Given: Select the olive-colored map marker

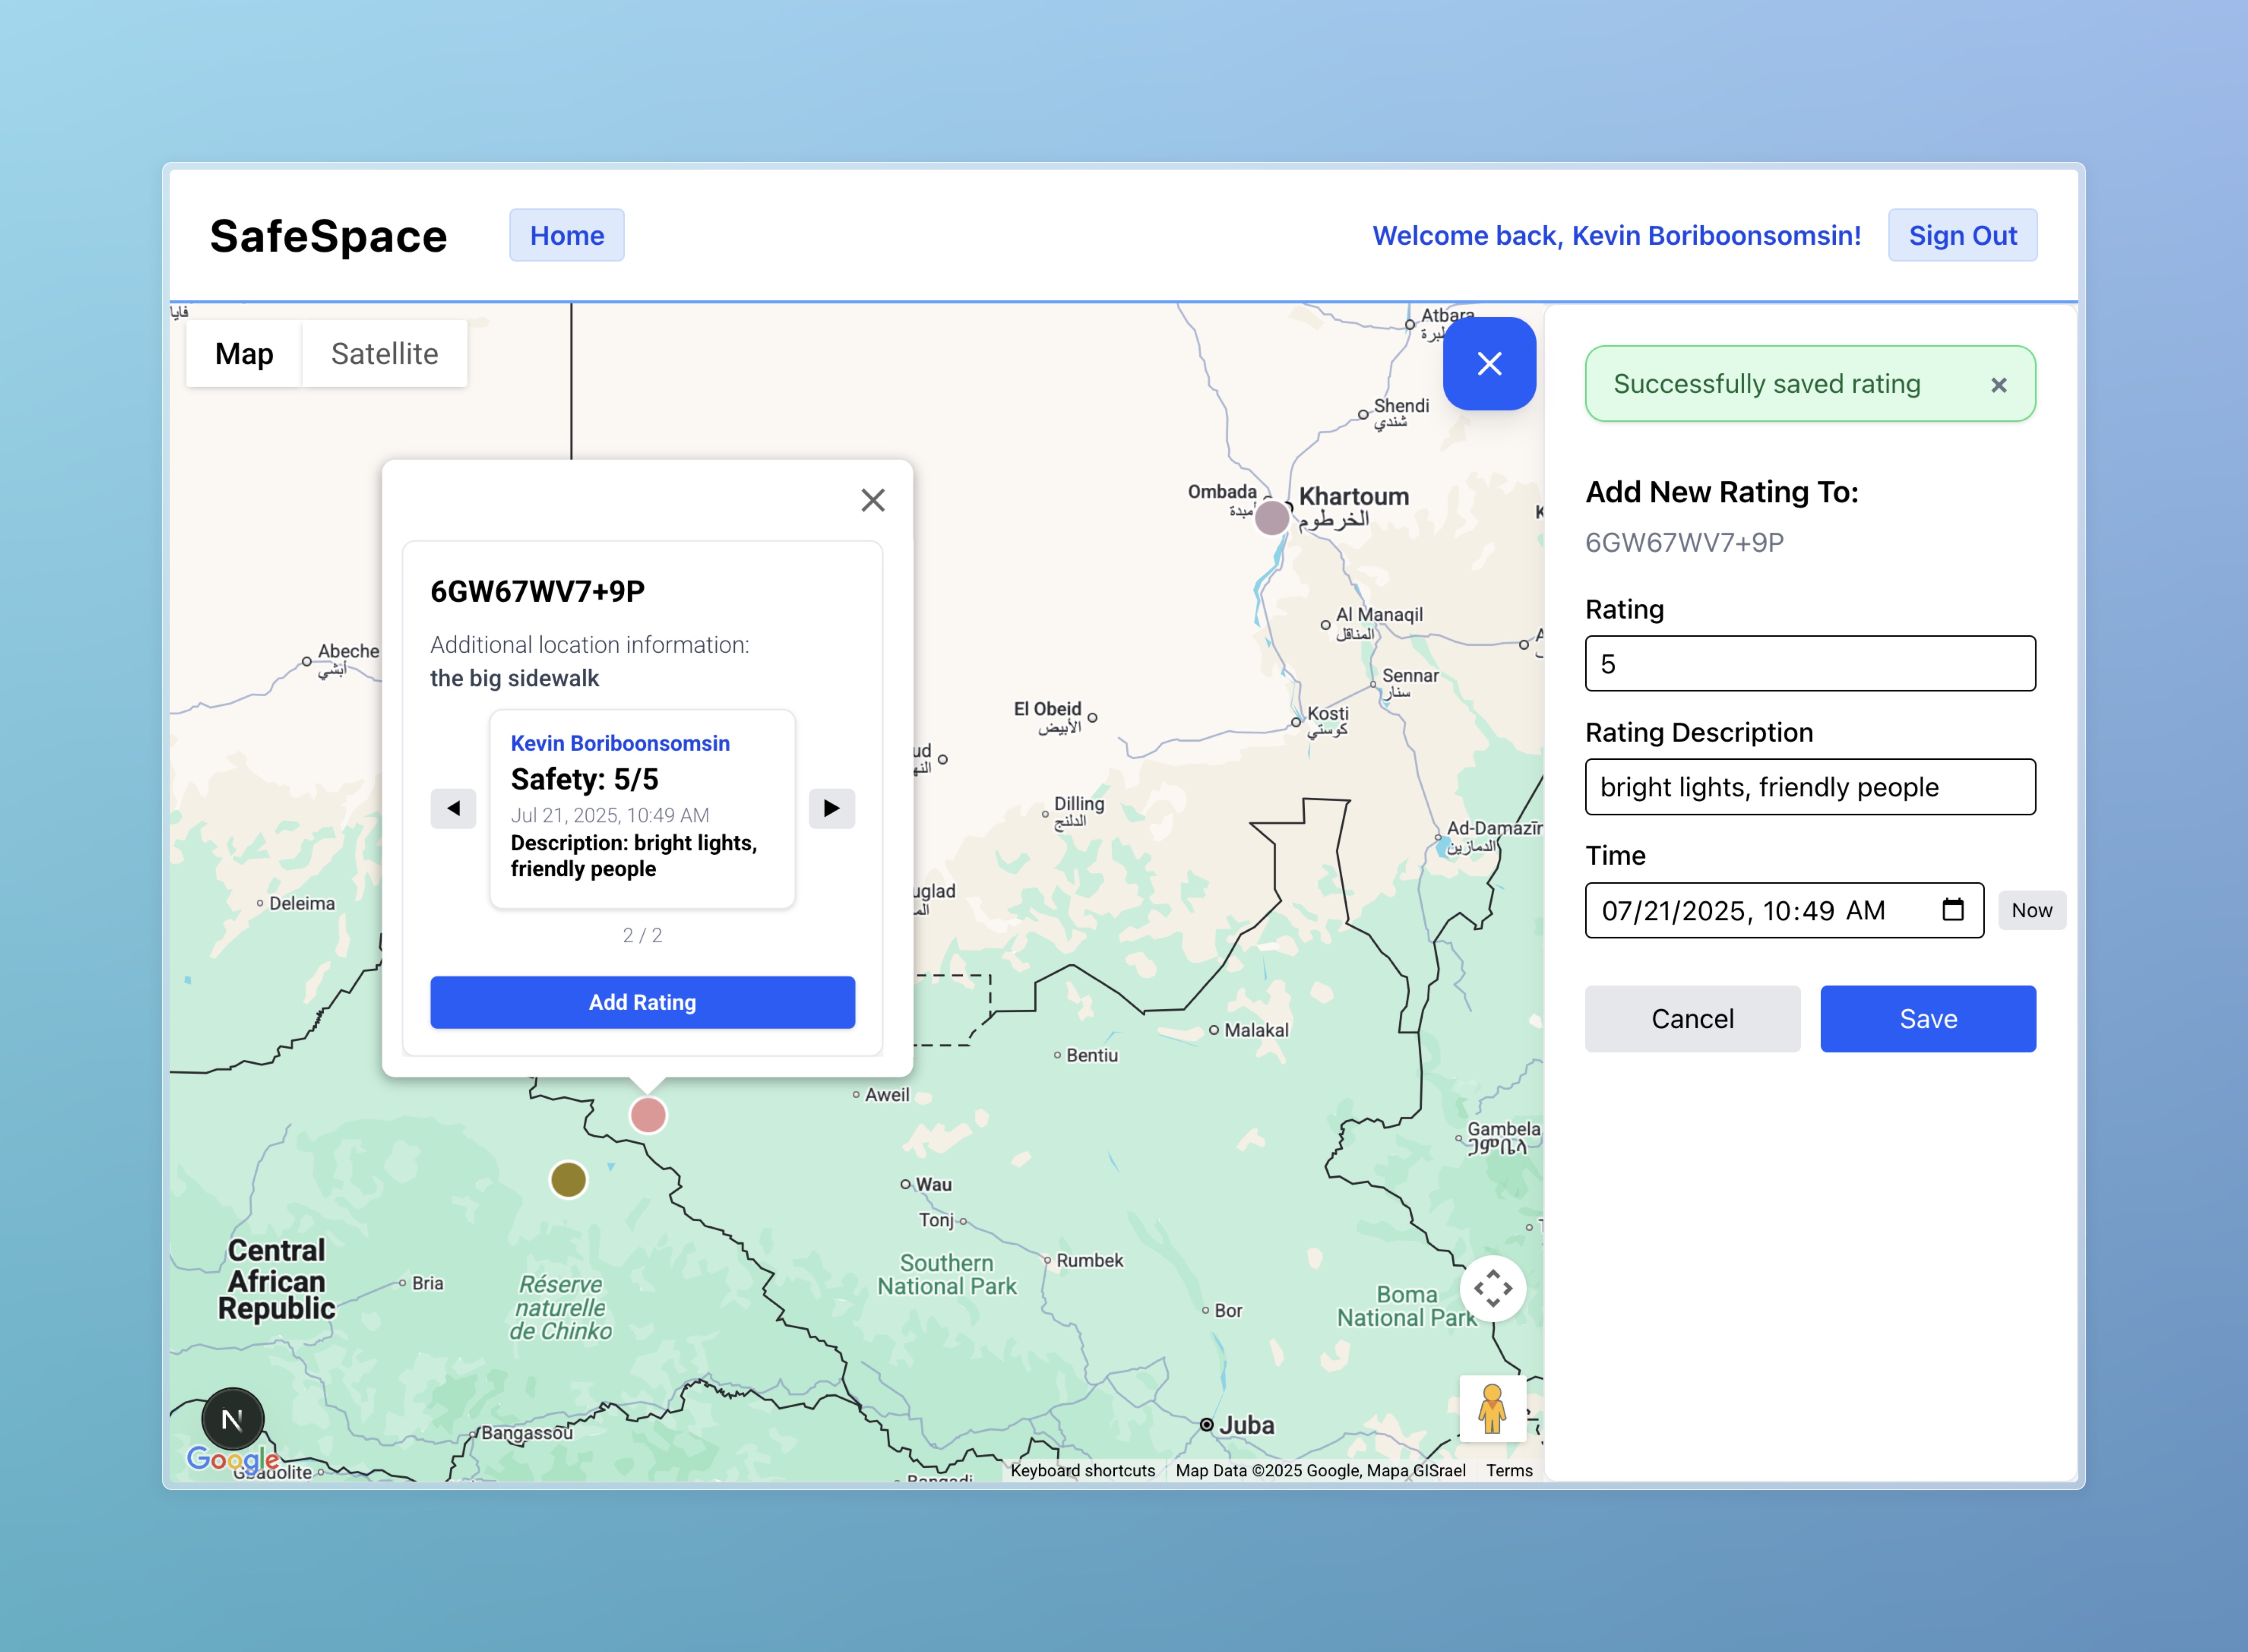Looking at the screenshot, I should (x=568, y=1179).
